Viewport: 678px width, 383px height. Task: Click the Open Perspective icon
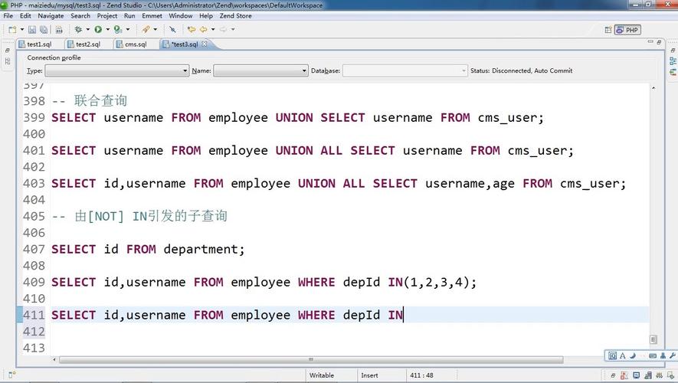tap(608, 30)
